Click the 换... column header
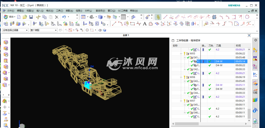This screenshot has height=128, width=265. point(204,46)
